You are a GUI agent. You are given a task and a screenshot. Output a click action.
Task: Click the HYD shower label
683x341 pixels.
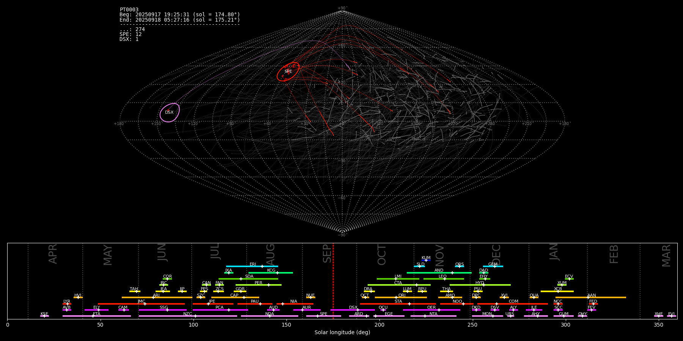point(480,283)
